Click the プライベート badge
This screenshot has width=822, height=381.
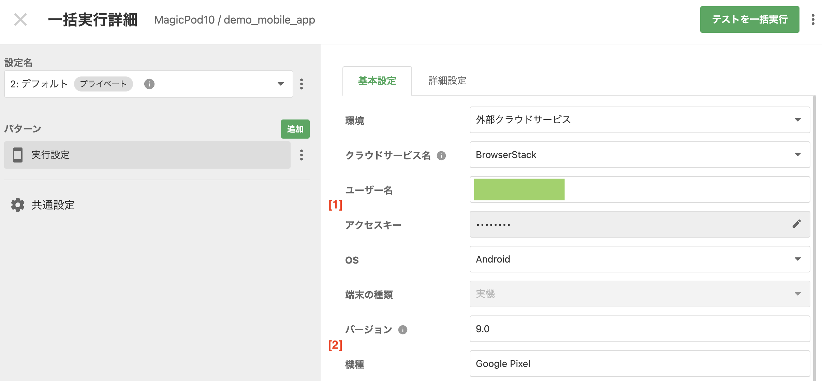click(x=103, y=84)
